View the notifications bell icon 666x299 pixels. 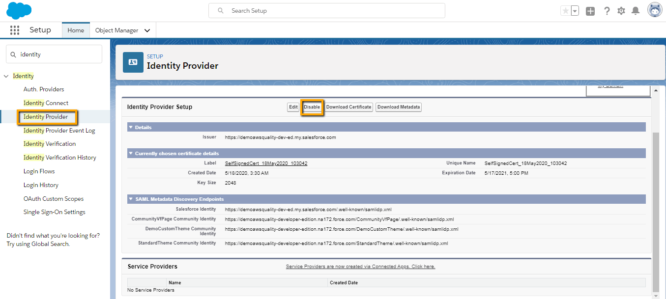click(x=636, y=11)
